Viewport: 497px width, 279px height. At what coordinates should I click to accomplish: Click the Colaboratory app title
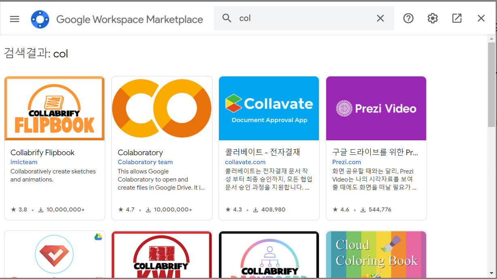tap(140, 152)
